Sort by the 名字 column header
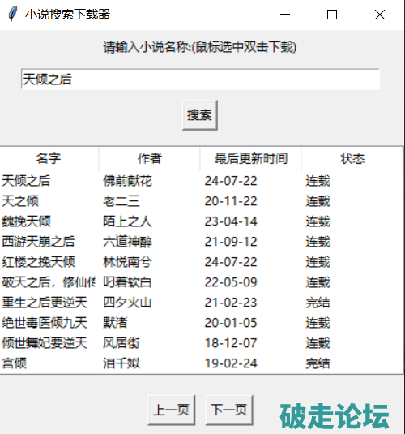This screenshot has width=405, height=434. [49, 159]
